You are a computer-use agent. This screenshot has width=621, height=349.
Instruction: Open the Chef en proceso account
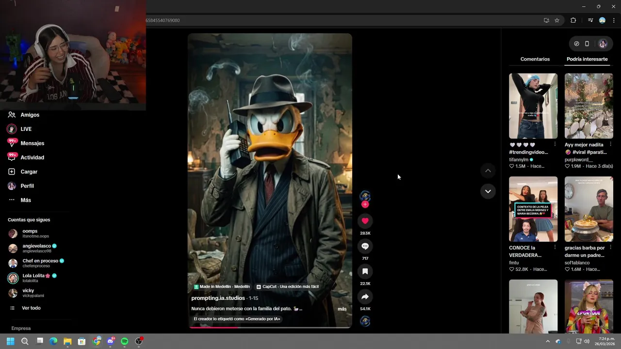[x=36, y=263]
